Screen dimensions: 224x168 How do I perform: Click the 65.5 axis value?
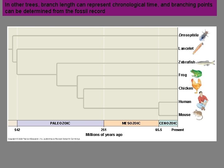159,130
